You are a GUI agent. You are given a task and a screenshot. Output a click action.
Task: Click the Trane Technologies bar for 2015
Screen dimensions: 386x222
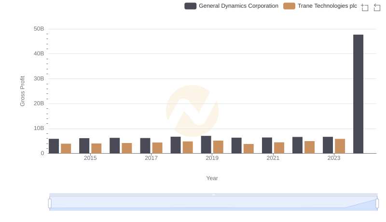(96, 149)
